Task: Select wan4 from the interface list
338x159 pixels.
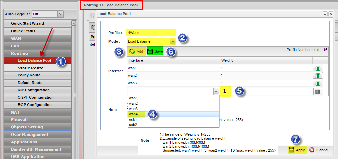Action: tap(133, 114)
